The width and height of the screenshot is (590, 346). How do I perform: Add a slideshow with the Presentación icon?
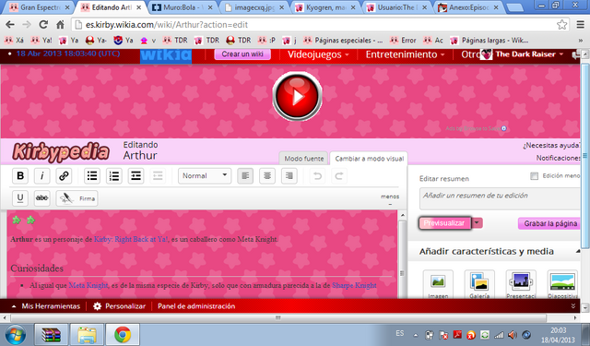521,284
